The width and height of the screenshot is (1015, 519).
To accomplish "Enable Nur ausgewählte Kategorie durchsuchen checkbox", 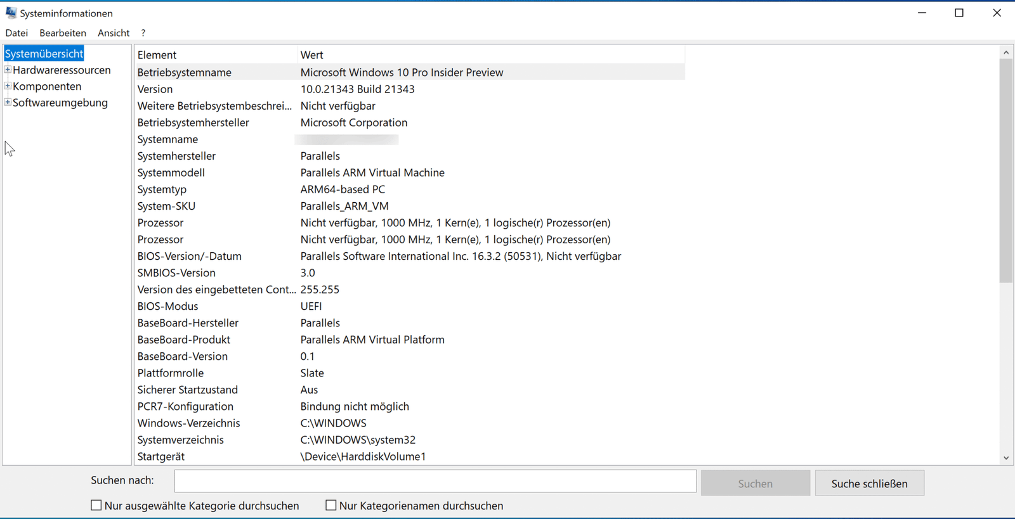I will 96,506.
